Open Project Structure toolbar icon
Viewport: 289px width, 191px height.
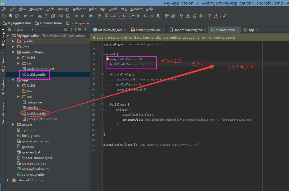coord(173,16)
